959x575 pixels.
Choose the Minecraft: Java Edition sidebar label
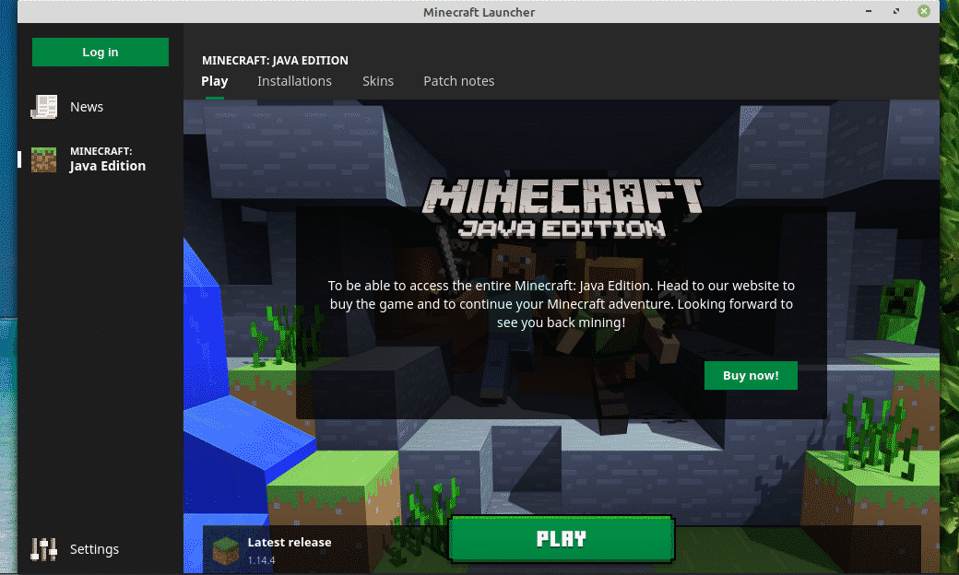[x=107, y=159]
